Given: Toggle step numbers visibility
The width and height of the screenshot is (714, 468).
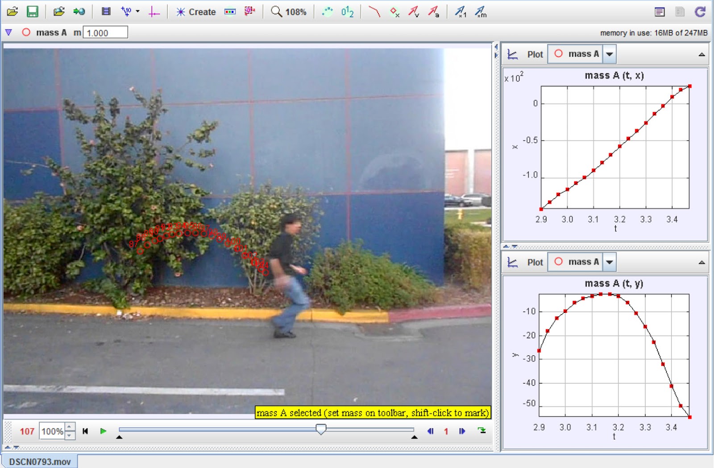Looking at the screenshot, I should 346,12.
